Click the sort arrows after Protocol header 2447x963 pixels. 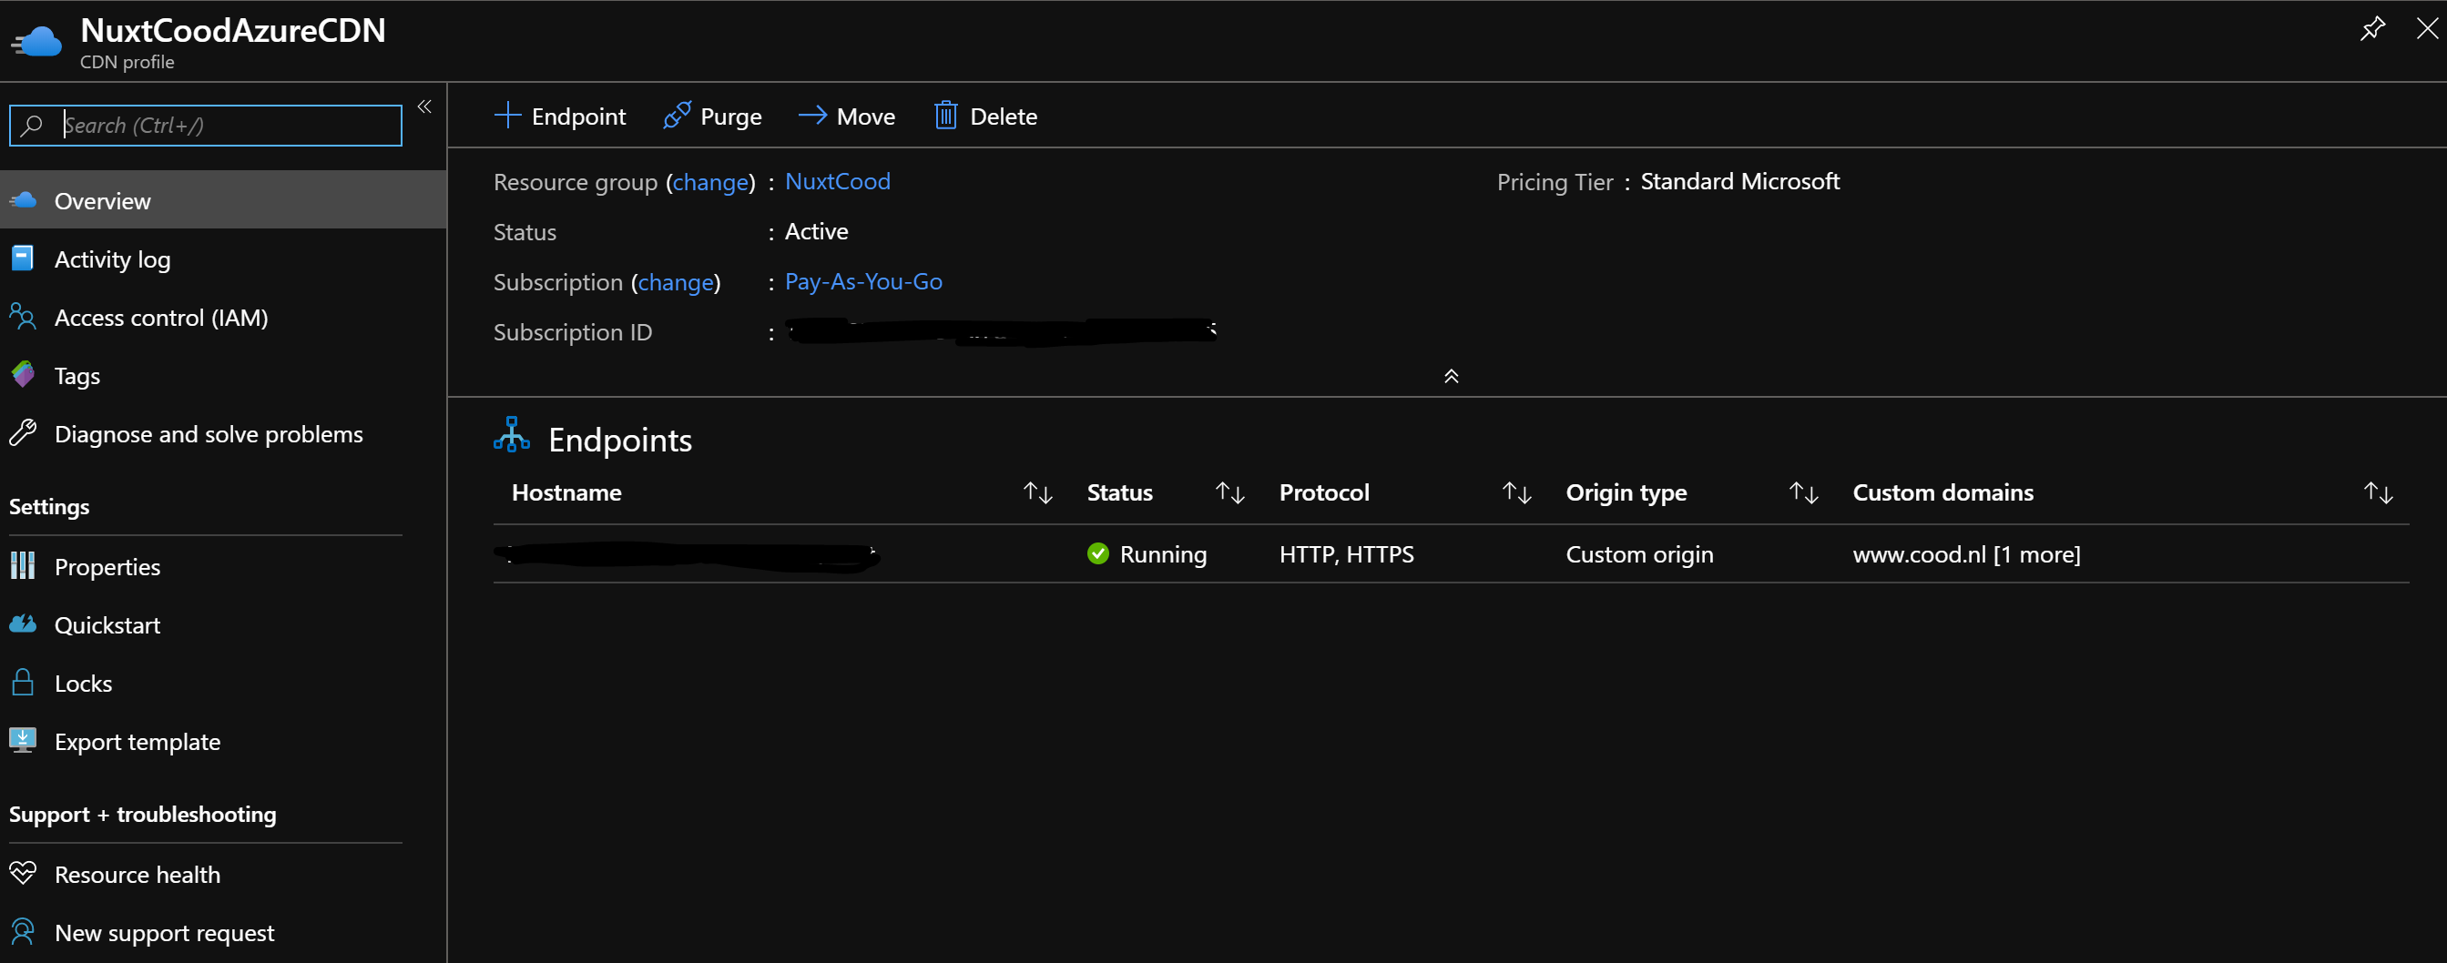pyautogui.click(x=1517, y=493)
